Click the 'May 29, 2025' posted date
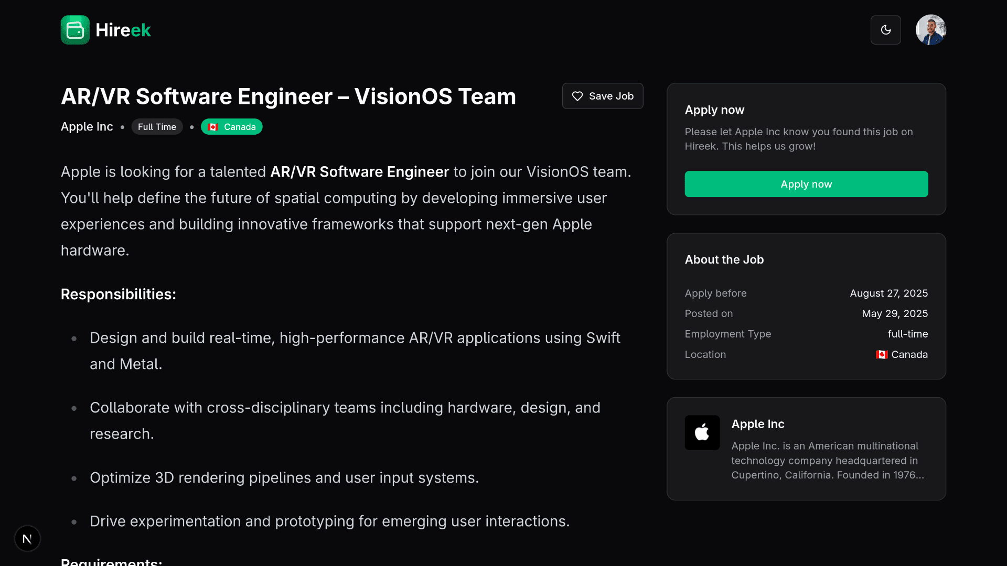Viewport: 1007px width, 566px height. pyautogui.click(x=895, y=314)
